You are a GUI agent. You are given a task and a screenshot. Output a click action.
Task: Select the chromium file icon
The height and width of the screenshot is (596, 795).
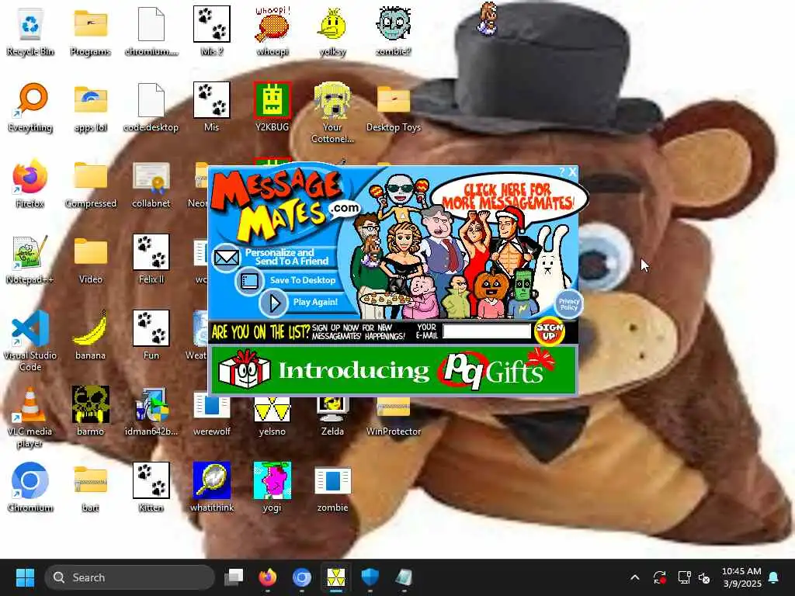[151, 31]
